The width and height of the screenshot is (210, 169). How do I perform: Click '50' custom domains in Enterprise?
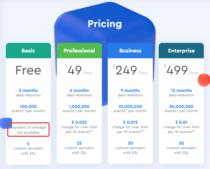click(x=181, y=143)
